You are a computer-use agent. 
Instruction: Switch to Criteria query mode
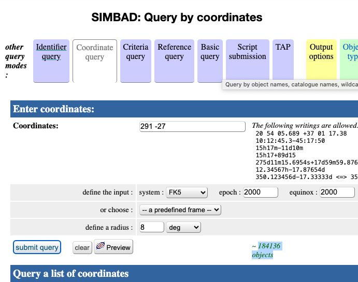point(136,61)
